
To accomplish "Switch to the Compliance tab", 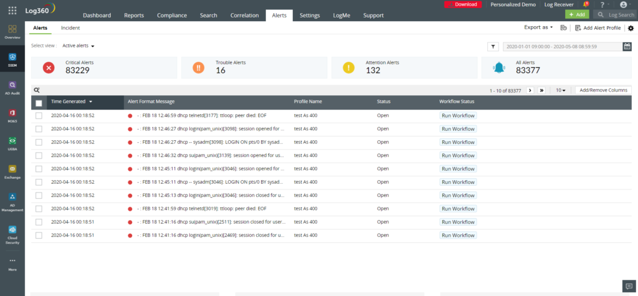I will [172, 16].
